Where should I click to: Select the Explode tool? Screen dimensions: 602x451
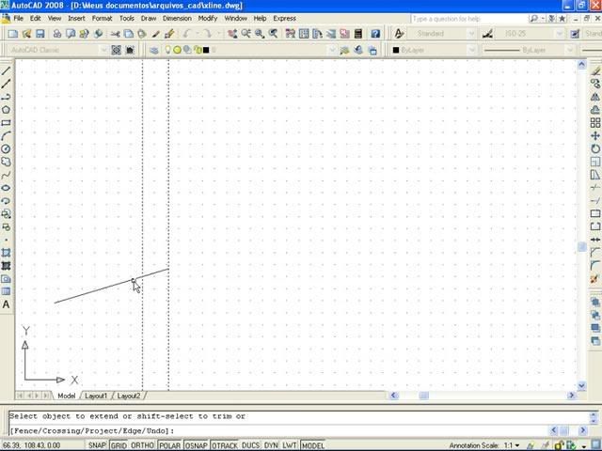pos(595,279)
